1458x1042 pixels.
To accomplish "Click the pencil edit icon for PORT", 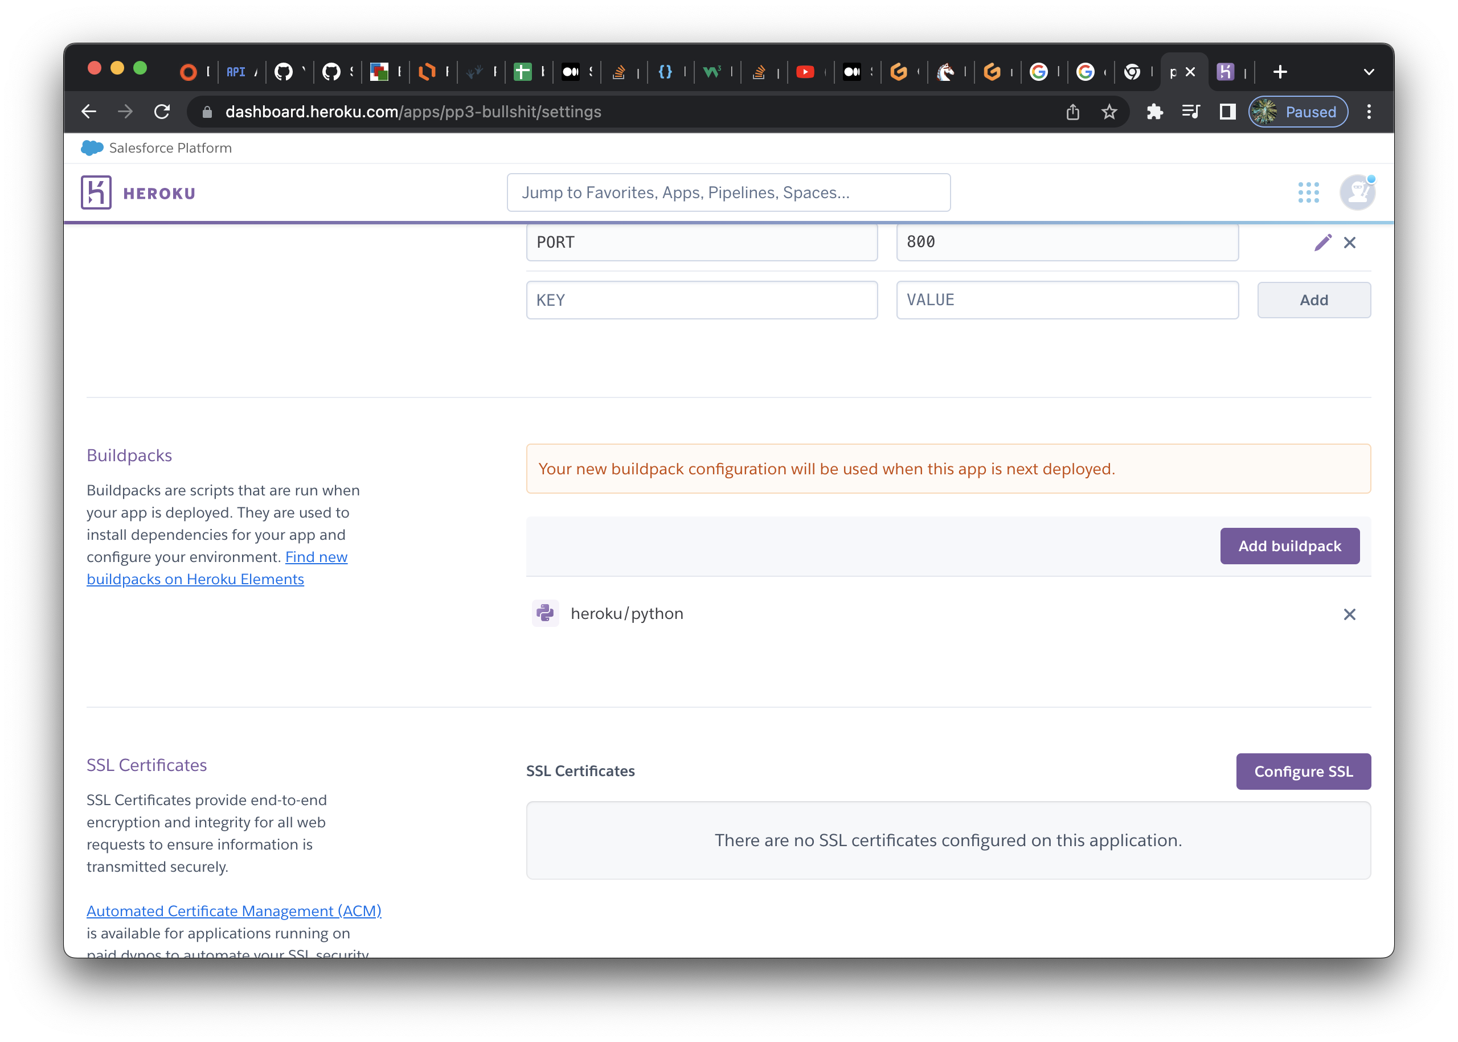I will (x=1322, y=243).
